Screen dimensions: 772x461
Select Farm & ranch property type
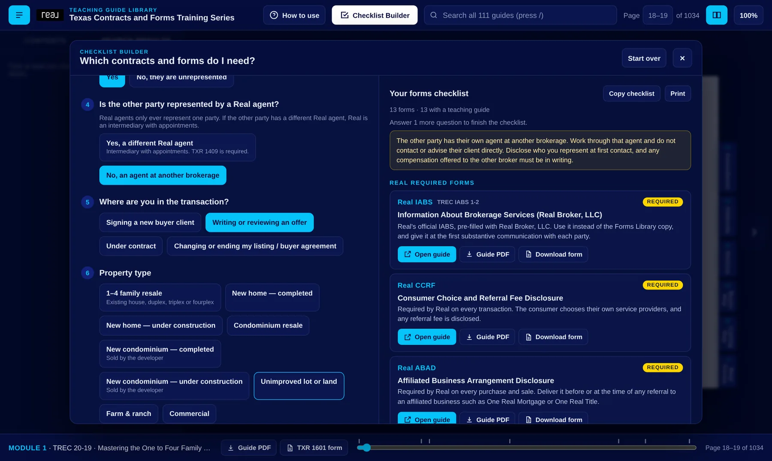tap(129, 414)
